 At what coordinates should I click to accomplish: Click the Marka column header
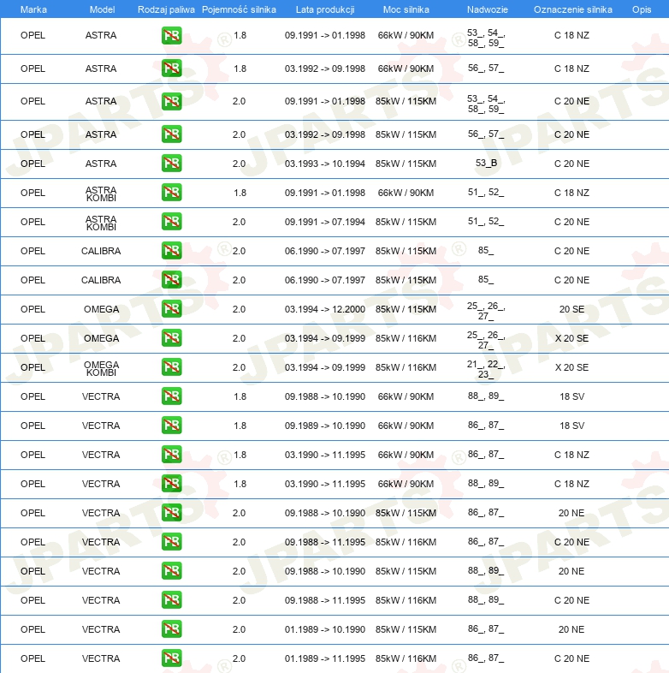point(33,9)
